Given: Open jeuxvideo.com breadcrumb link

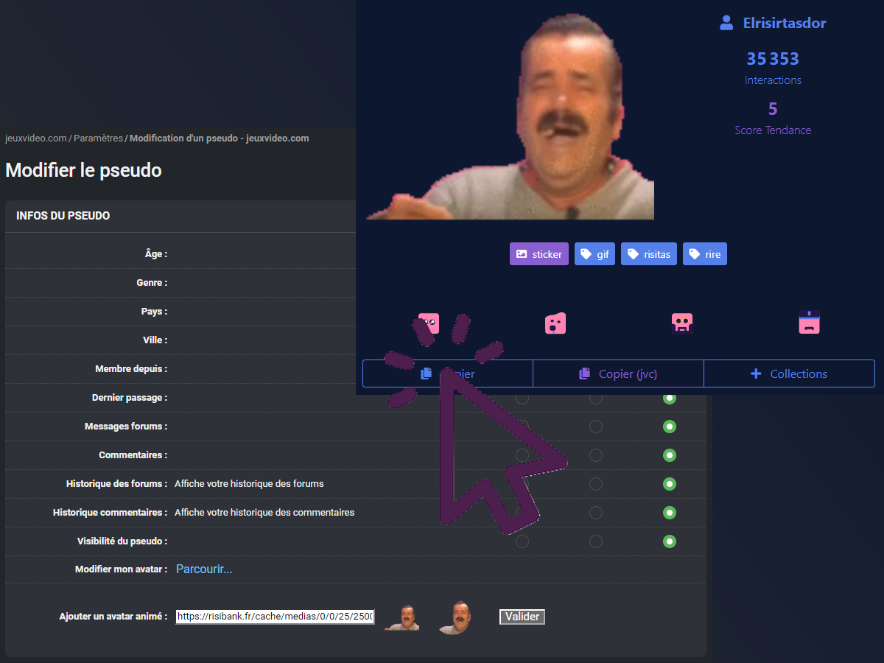Looking at the screenshot, I should pos(36,138).
